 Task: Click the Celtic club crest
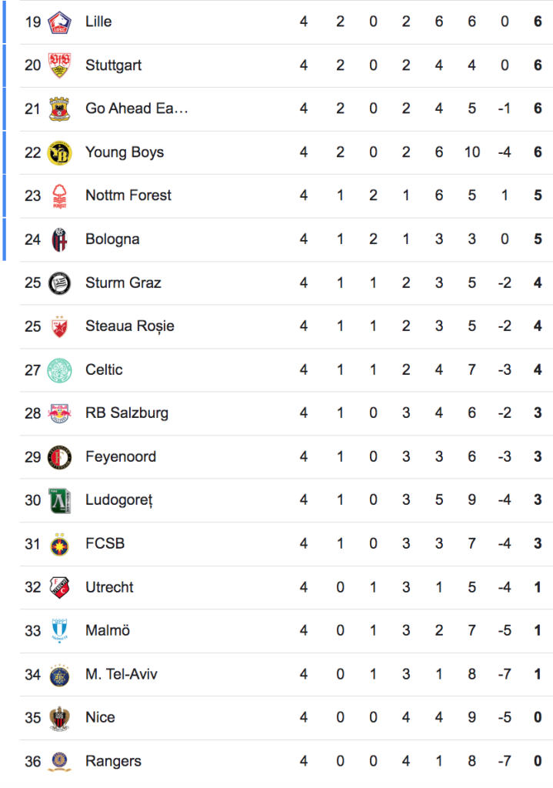coord(59,370)
